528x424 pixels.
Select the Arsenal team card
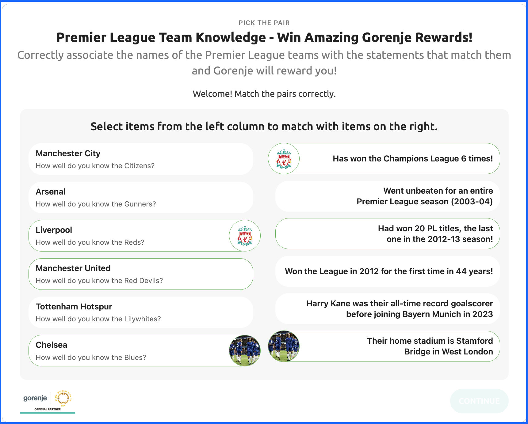tap(141, 197)
